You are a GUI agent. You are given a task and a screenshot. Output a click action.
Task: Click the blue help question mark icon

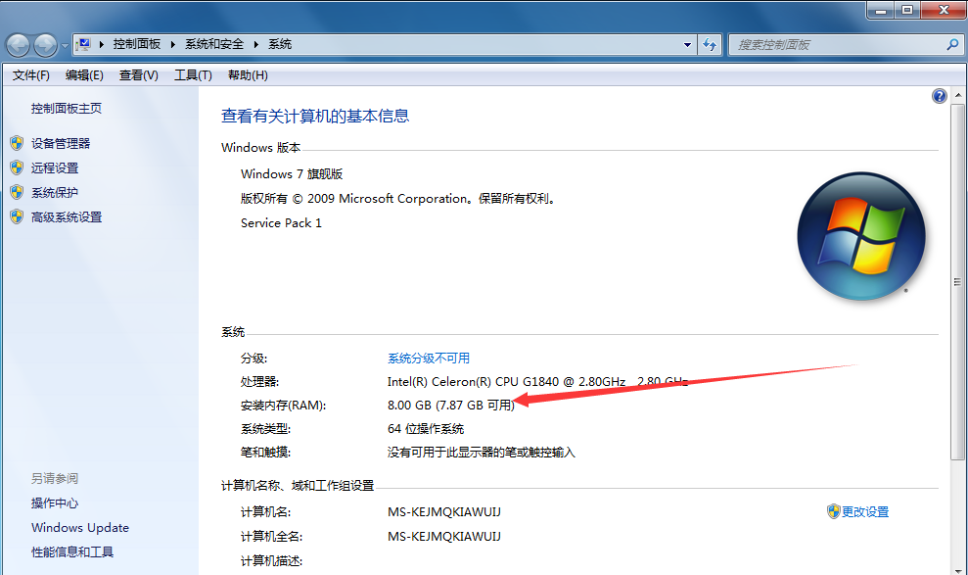(940, 96)
